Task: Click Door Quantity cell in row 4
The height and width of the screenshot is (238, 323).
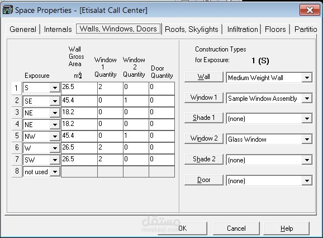Action: click(x=161, y=124)
